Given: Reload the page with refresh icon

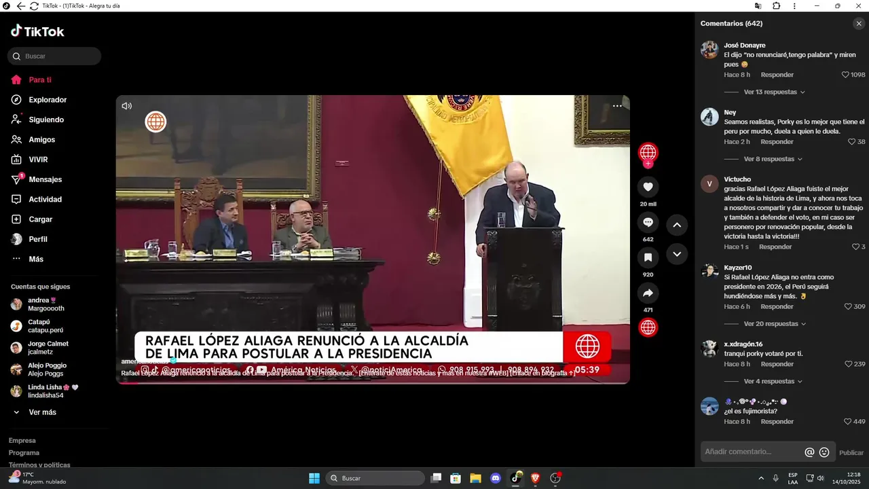Looking at the screenshot, I should click(x=34, y=6).
